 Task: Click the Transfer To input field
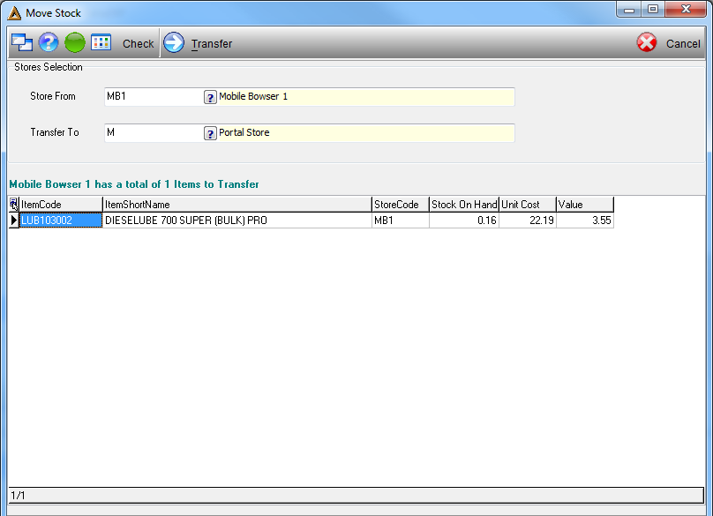pos(154,133)
